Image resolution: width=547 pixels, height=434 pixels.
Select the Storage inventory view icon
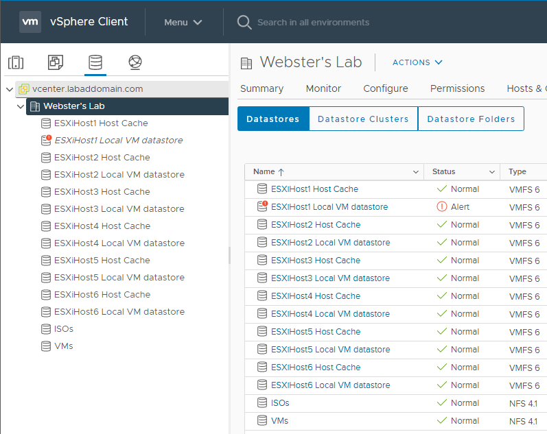coord(95,62)
